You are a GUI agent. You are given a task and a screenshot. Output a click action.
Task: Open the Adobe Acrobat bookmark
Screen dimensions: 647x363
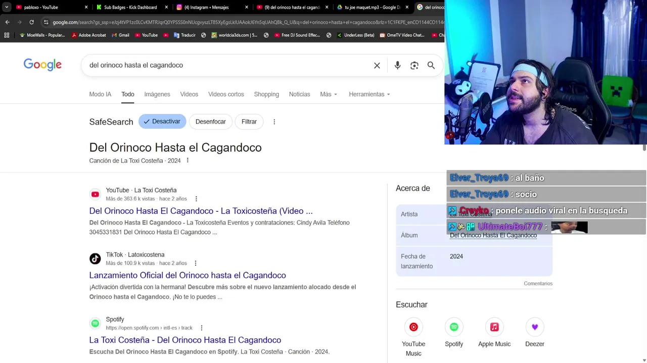coord(89,35)
